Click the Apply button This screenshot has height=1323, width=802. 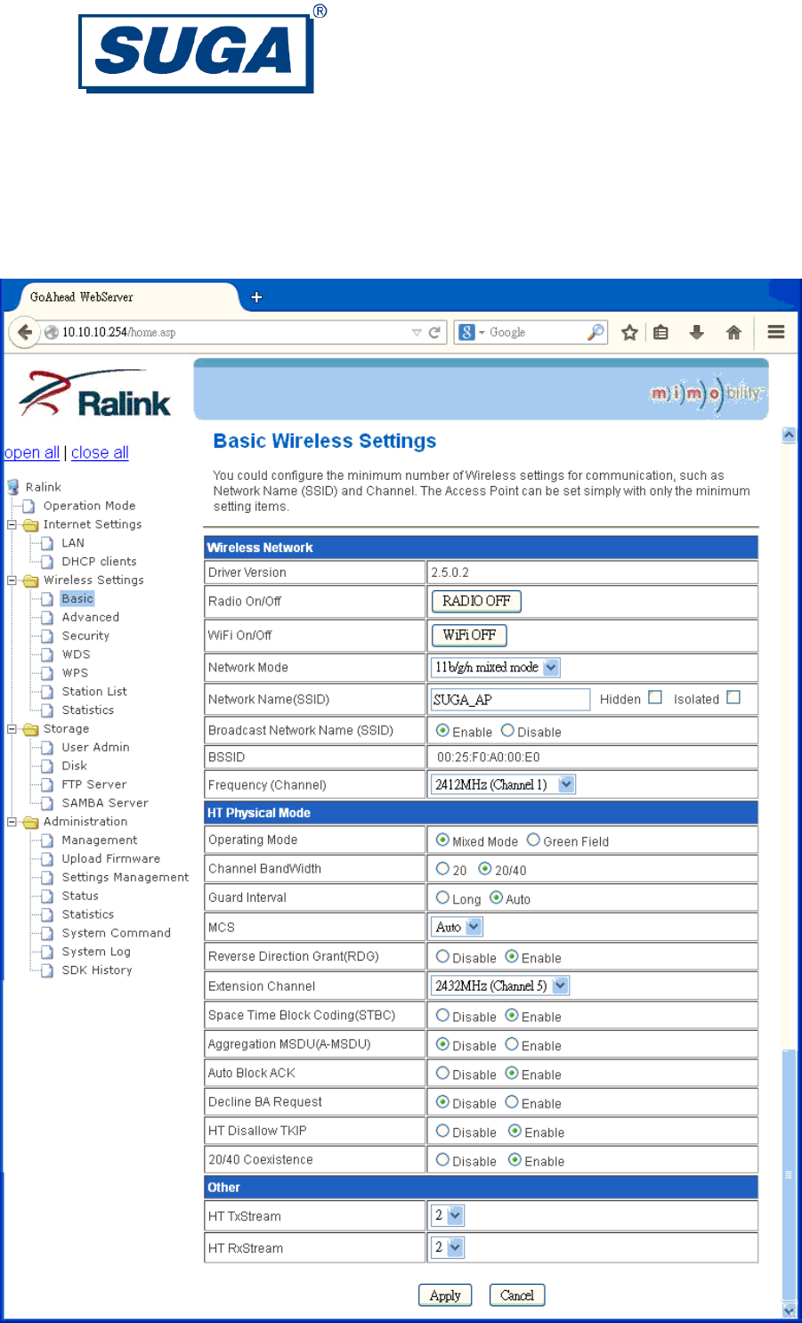click(445, 1295)
